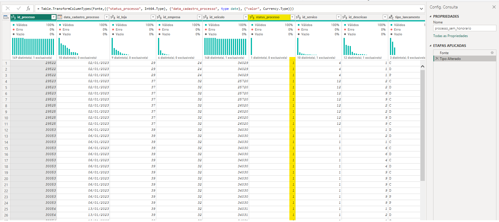Open Fonte step settings gear

tap(492, 53)
